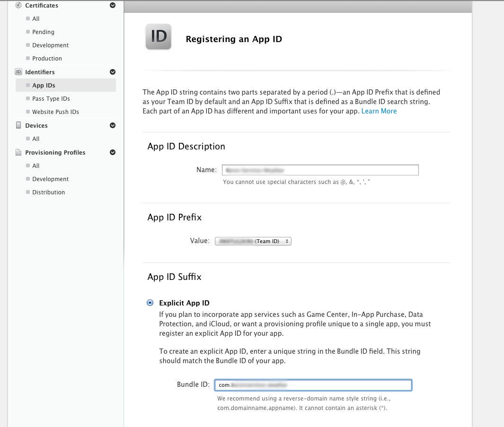Click the Provisioning Profiles document icon
The height and width of the screenshot is (427, 504).
[x=18, y=152]
